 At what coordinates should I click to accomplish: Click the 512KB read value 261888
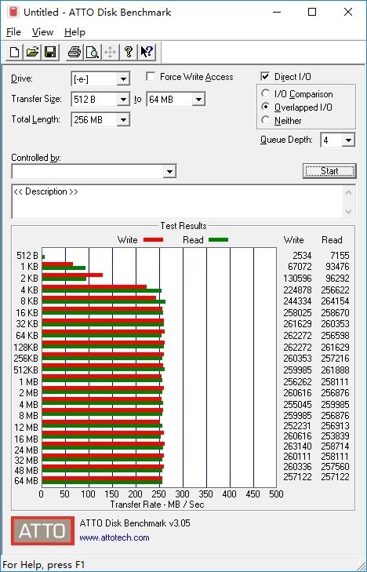(x=335, y=370)
